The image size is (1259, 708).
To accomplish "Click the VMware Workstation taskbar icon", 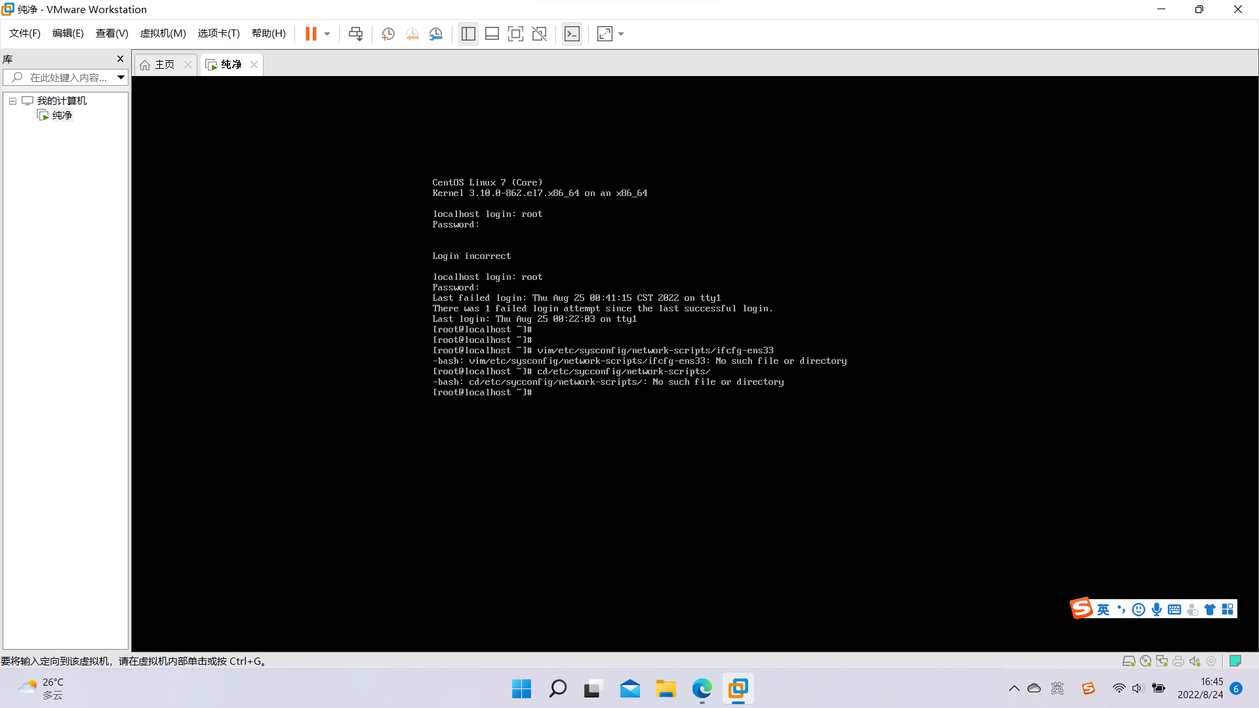I will pos(738,689).
